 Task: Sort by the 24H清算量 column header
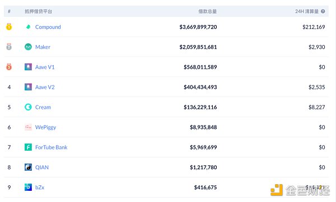[x=307, y=11]
